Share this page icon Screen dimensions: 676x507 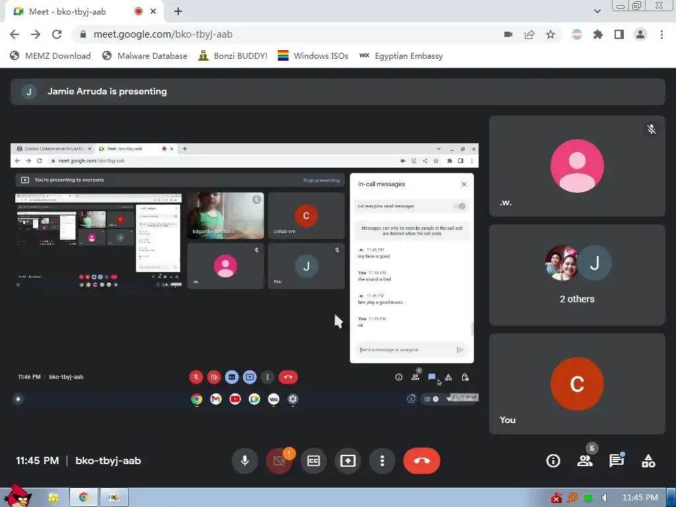pyautogui.click(x=529, y=34)
